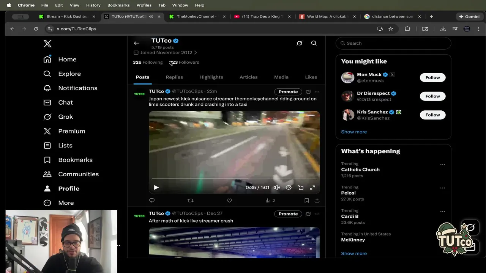486x273 pixels.
Task: Reply to the 22m post
Action: [152, 200]
